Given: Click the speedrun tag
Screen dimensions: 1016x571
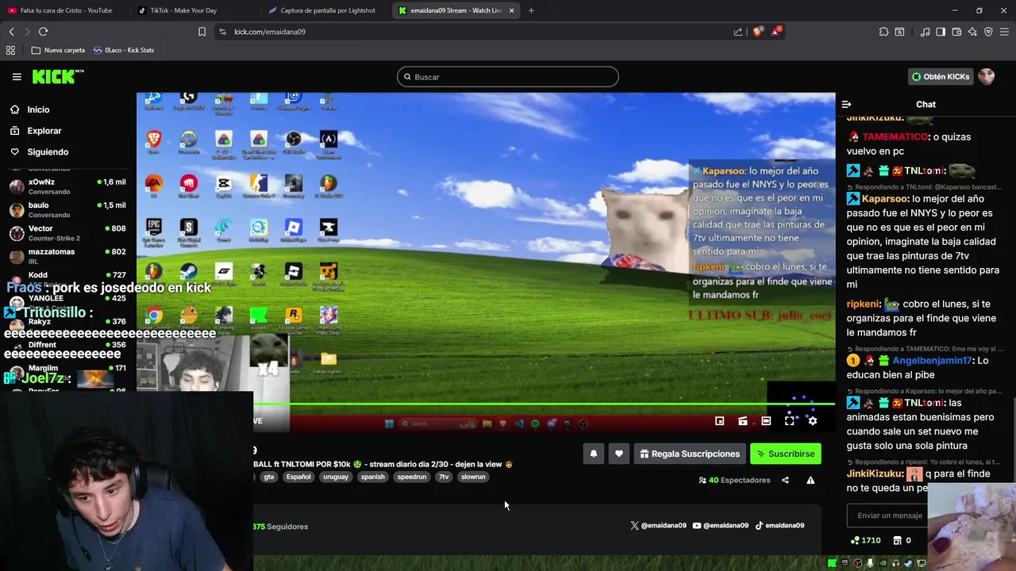Looking at the screenshot, I should pos(412,477).
